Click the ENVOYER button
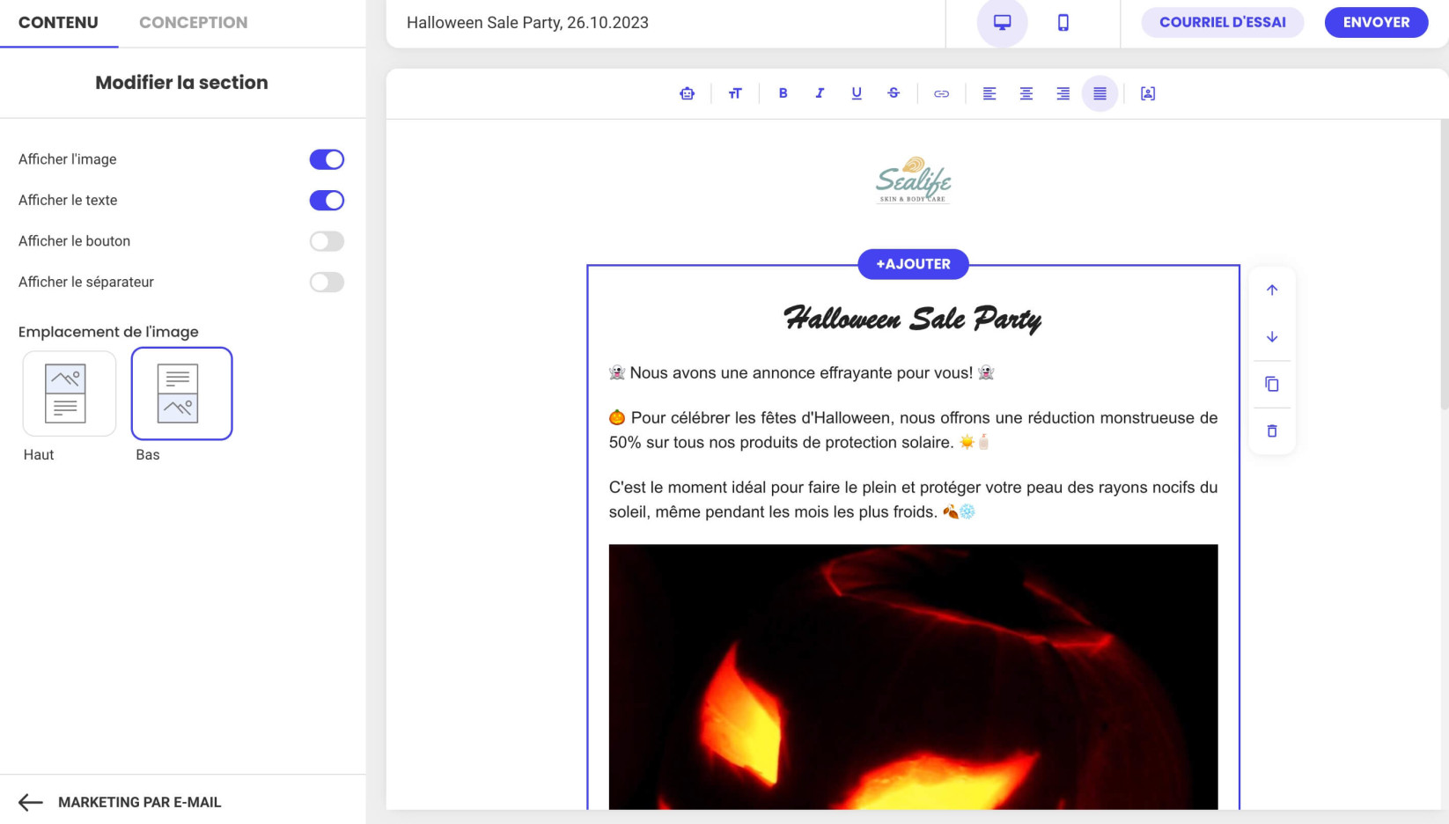This screenshot has width=1449, height=824. click(1377, 23)
